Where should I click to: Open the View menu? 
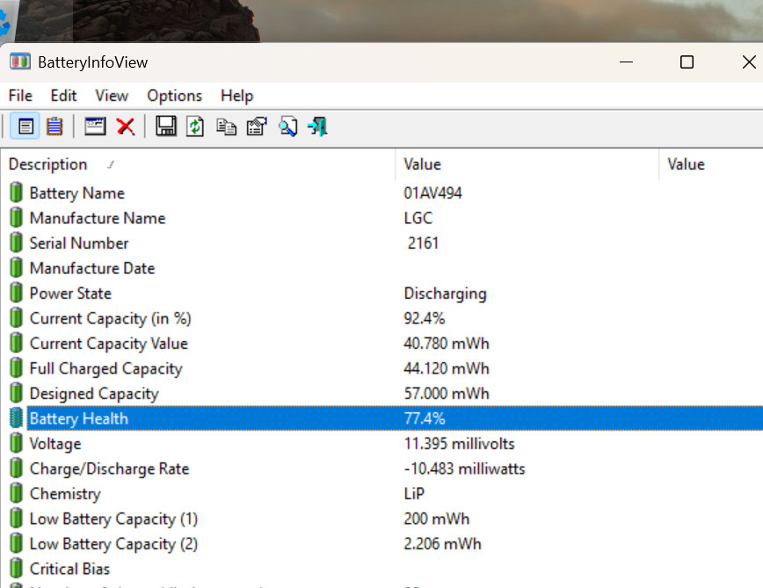tap(112, 96)
